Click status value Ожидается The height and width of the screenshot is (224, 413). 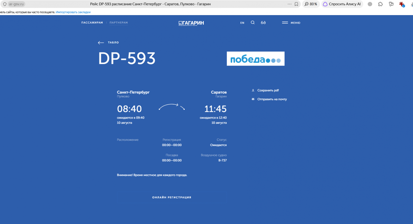coord(218,145)
